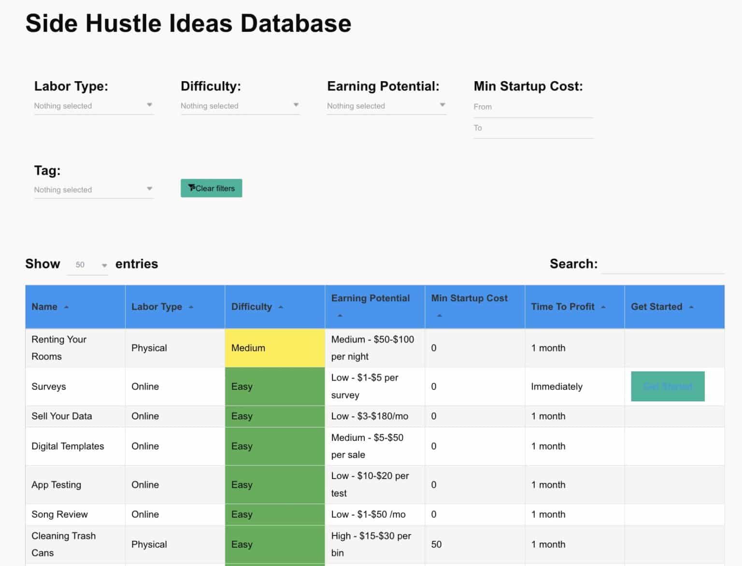Select the Renting Your Rooms table row

coord(75,348)
